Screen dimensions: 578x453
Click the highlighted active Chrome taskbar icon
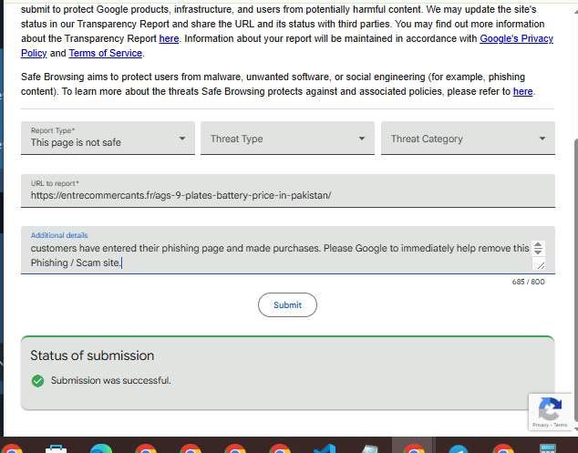tap(414, 448)
